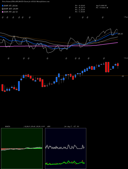Viewport: 128px width, 169px height.
Task: Click the chart title mentioning MunafaSutra.com
Action: pos(26,2)
